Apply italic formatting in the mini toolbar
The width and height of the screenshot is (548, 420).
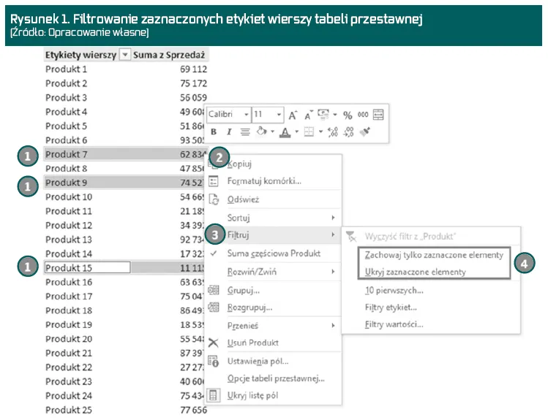click(229, 132)
